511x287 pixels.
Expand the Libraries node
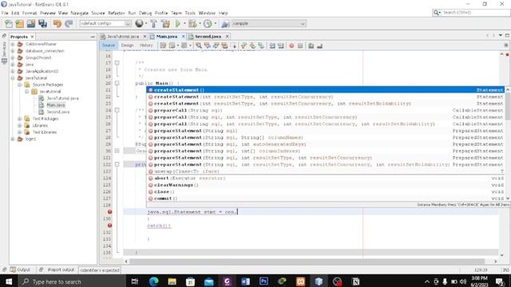coord(20,125)
